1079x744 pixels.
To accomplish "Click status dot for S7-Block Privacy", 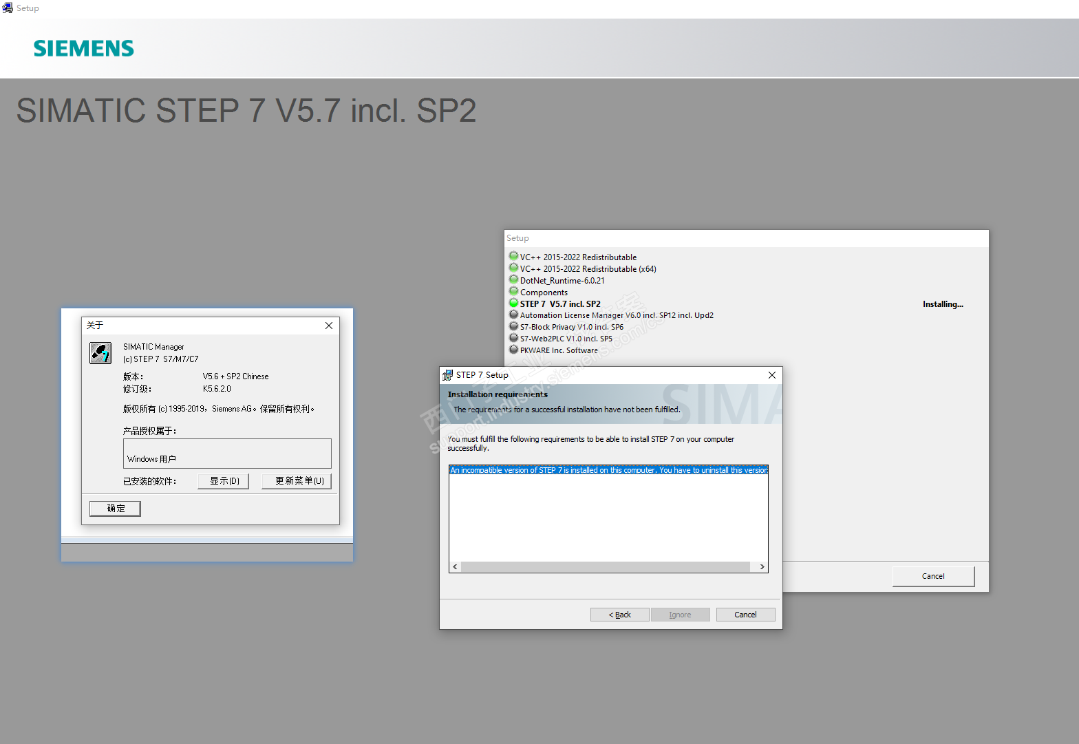I will coord(513,326).
